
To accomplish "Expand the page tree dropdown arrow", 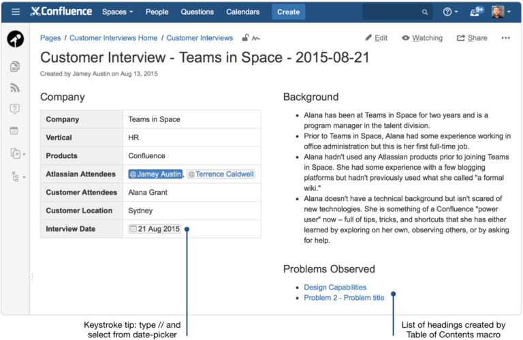I will pos(24,178).
